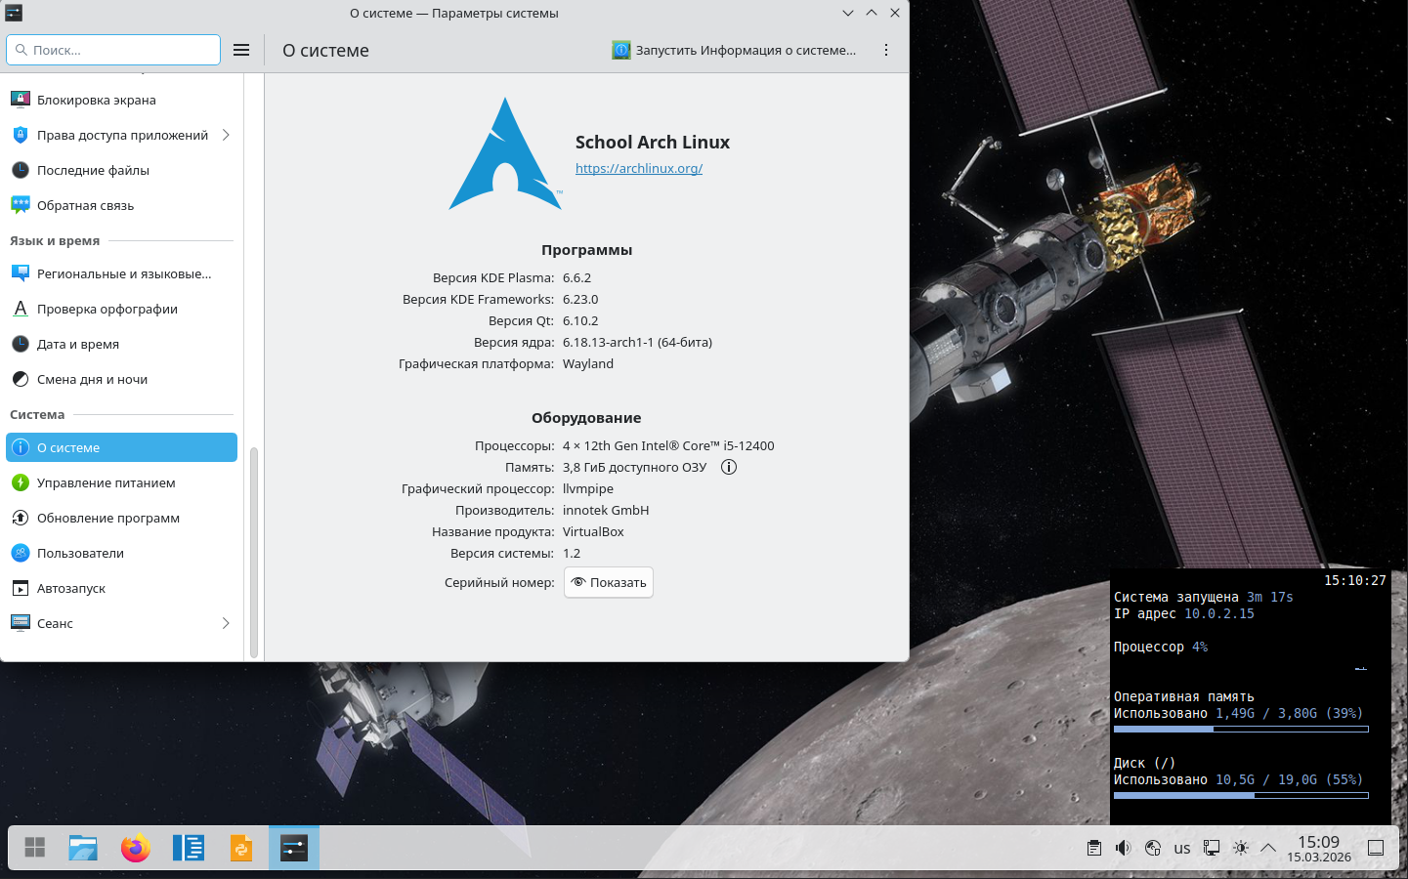Open the clipboard tray icon
The width and height of the screenshot is (1408, 879).
click(1094, 848)
